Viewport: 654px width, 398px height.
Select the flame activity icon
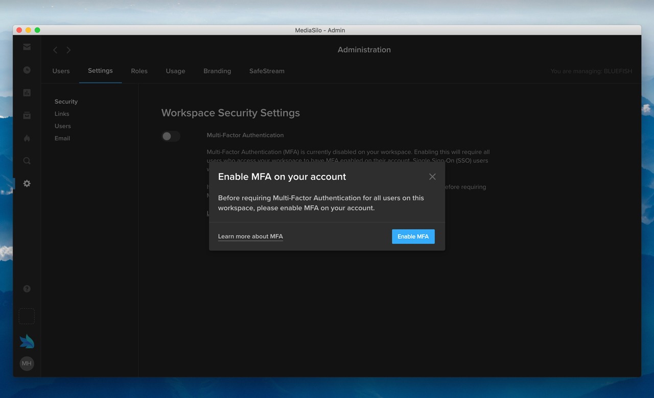point(27,138)
